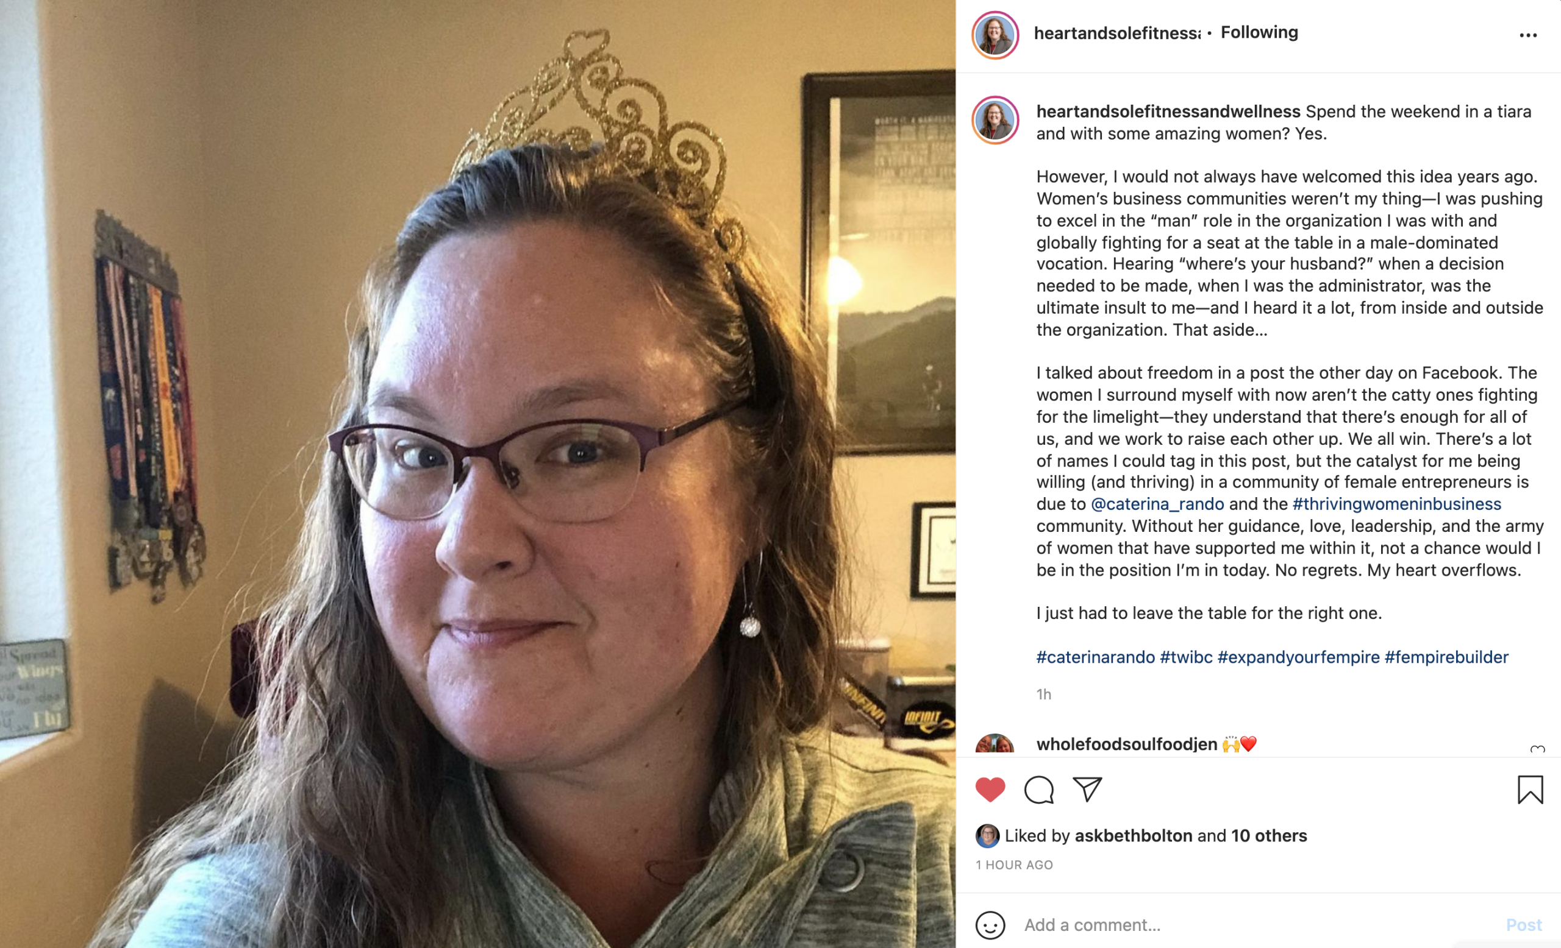Follow the @caterina_rando mention link

point(1157,504)
